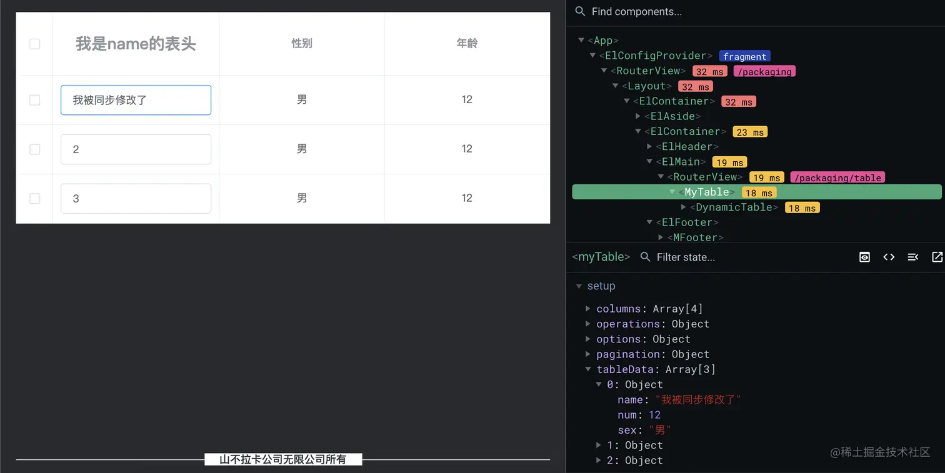This screenshot has height=473, width=945.
Task: Click the open-in-editor icon
Action: click(x=937, y=257)
